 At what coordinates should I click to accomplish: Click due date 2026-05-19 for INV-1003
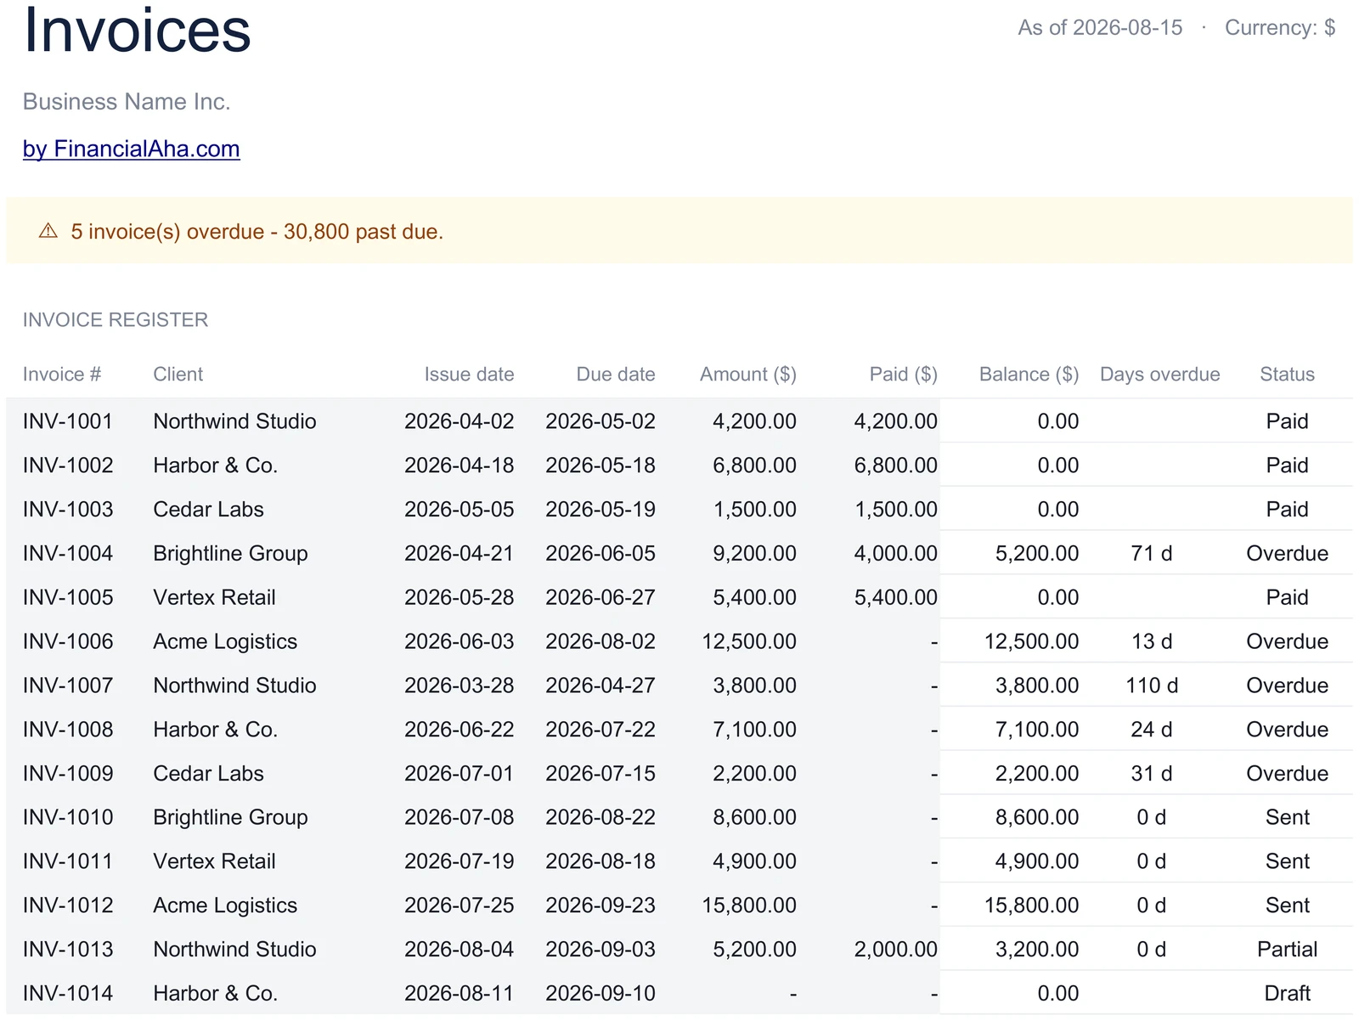click(x=601, y=510)
